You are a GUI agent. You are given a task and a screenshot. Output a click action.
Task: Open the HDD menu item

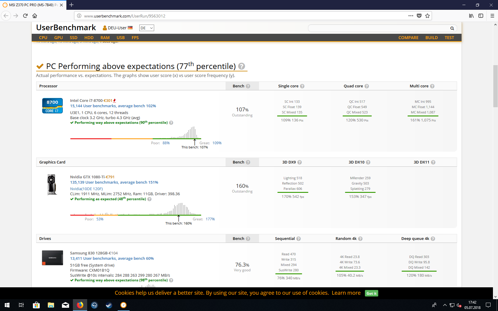(x=89, y=38)
